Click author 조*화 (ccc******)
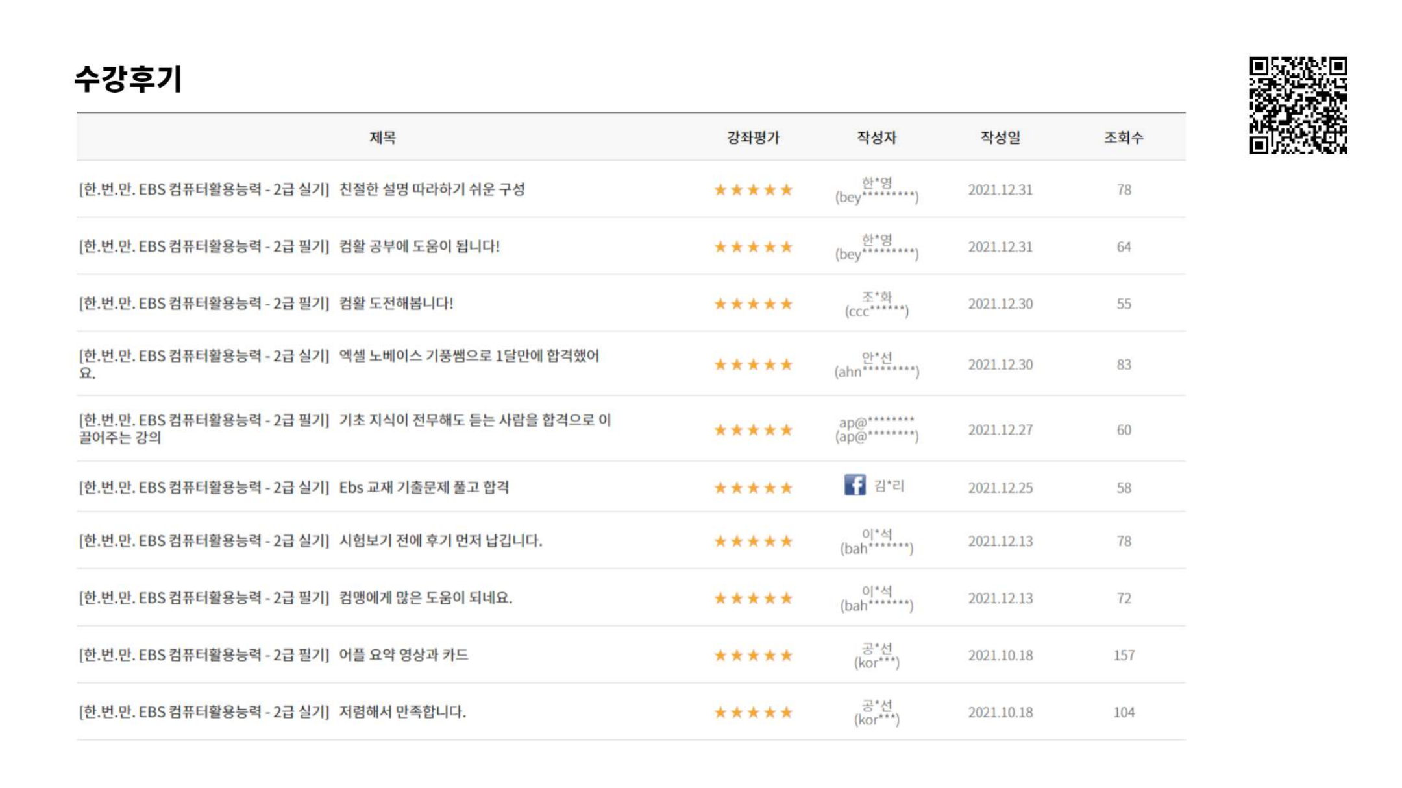The width and height of the screenshot is (1402, 788). pyautogui.click(x=876, y=304)
